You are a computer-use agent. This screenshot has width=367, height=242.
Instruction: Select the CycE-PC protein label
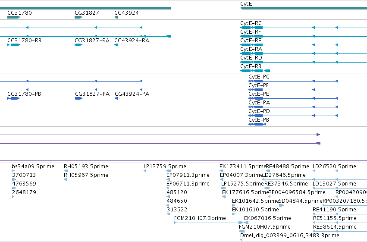click(259, 77)
